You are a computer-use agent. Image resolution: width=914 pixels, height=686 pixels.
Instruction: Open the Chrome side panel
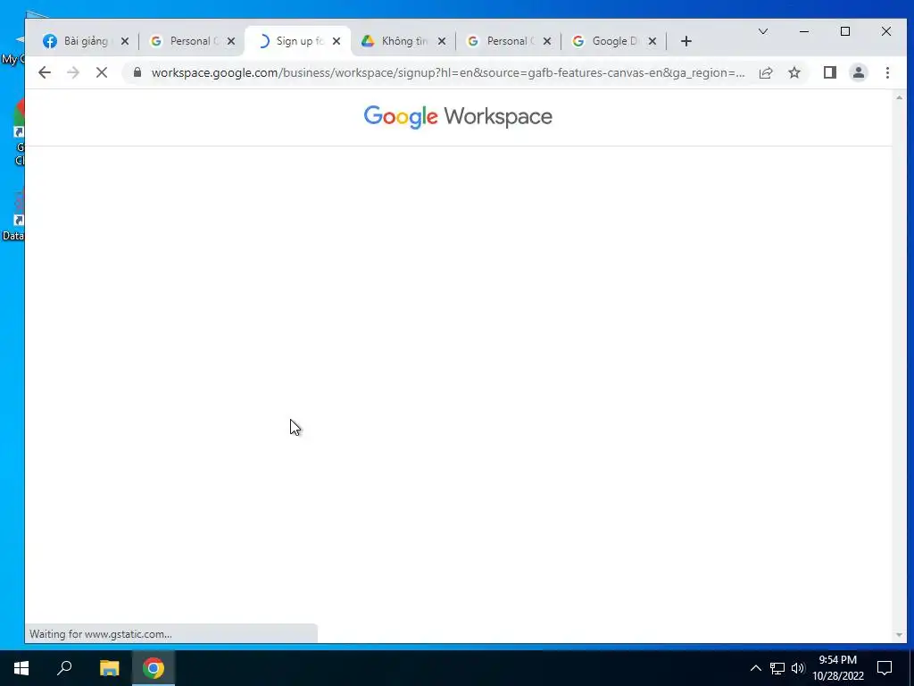[830, 72]
